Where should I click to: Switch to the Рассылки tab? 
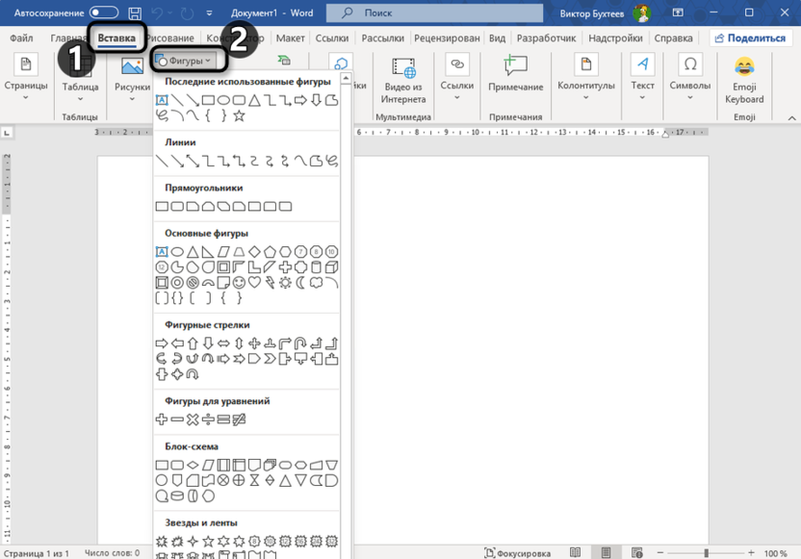[382, 38]
